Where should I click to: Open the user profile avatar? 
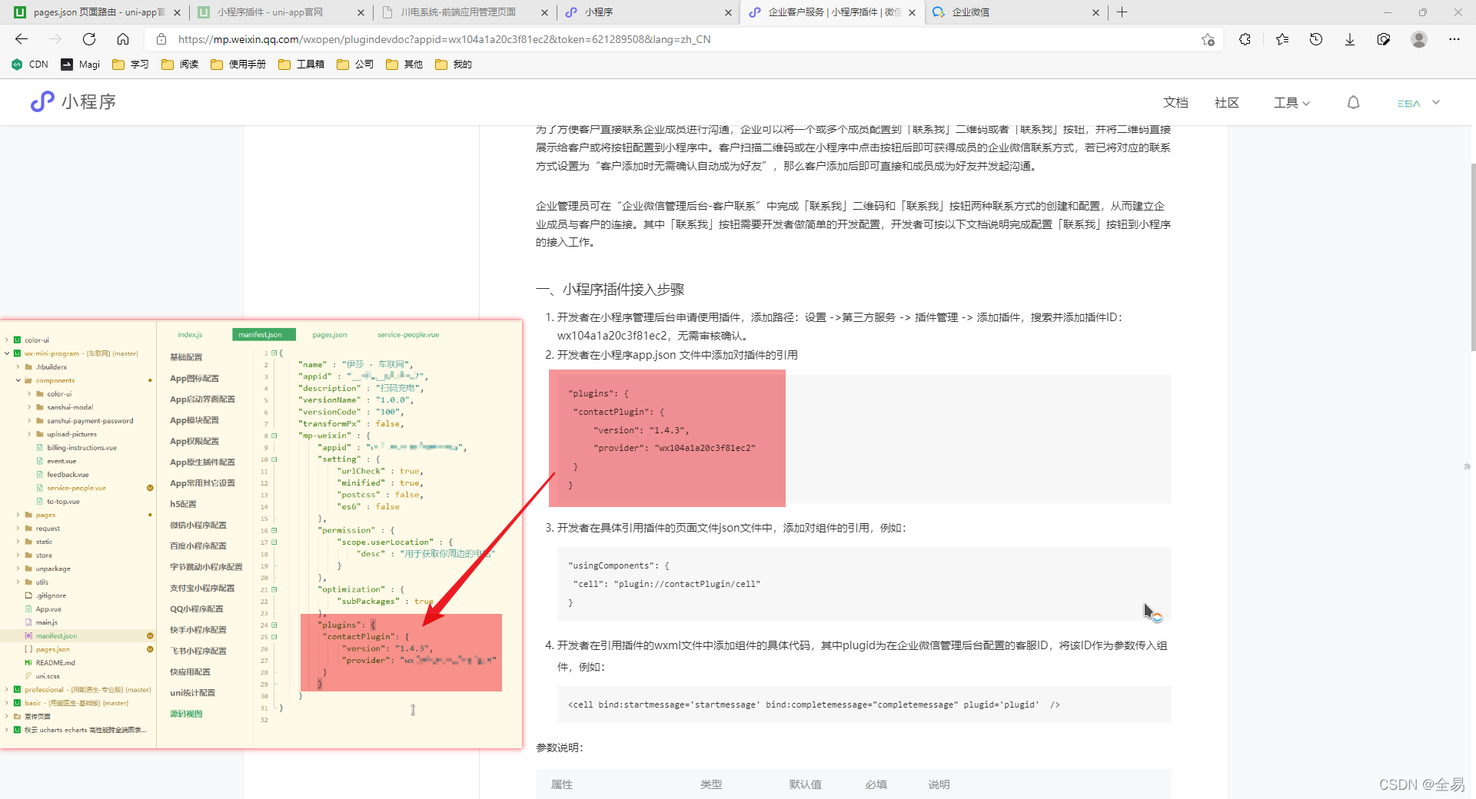(x=1419, y=39)
